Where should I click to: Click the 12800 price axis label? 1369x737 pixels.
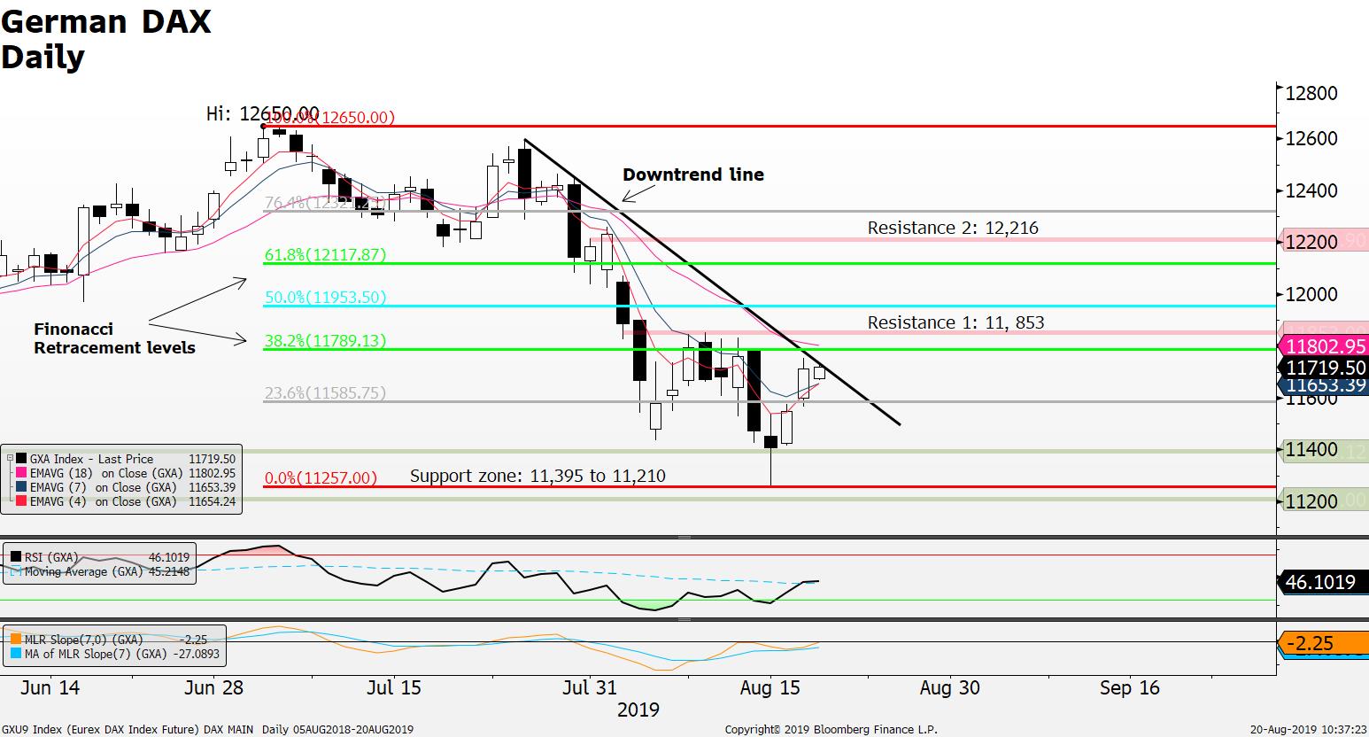tap(1311, 94)
